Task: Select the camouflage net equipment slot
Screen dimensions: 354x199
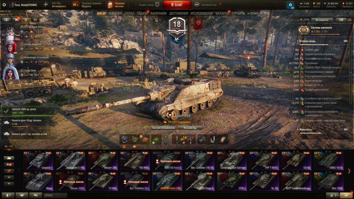Action: [135, 140]
